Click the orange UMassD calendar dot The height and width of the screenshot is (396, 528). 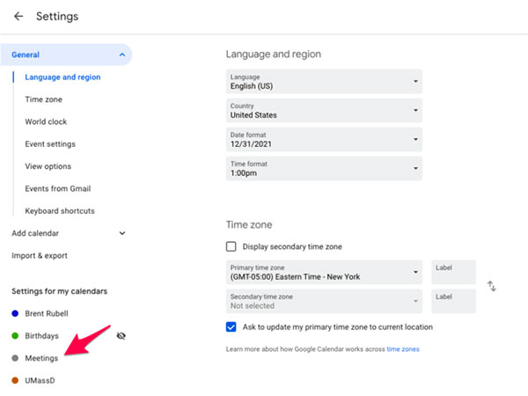click(16, 380)
